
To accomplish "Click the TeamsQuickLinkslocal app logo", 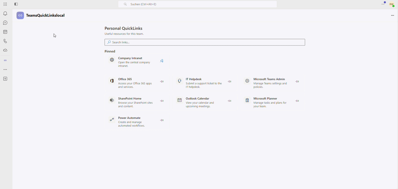I will pyautogui.click(x=20, y=16).
